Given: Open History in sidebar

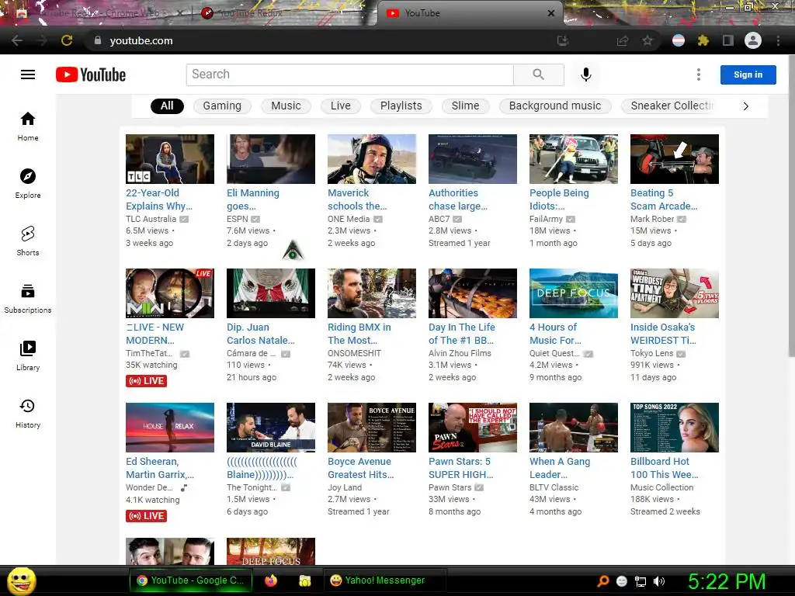Looking at the screenshot, I should (28, 414).
